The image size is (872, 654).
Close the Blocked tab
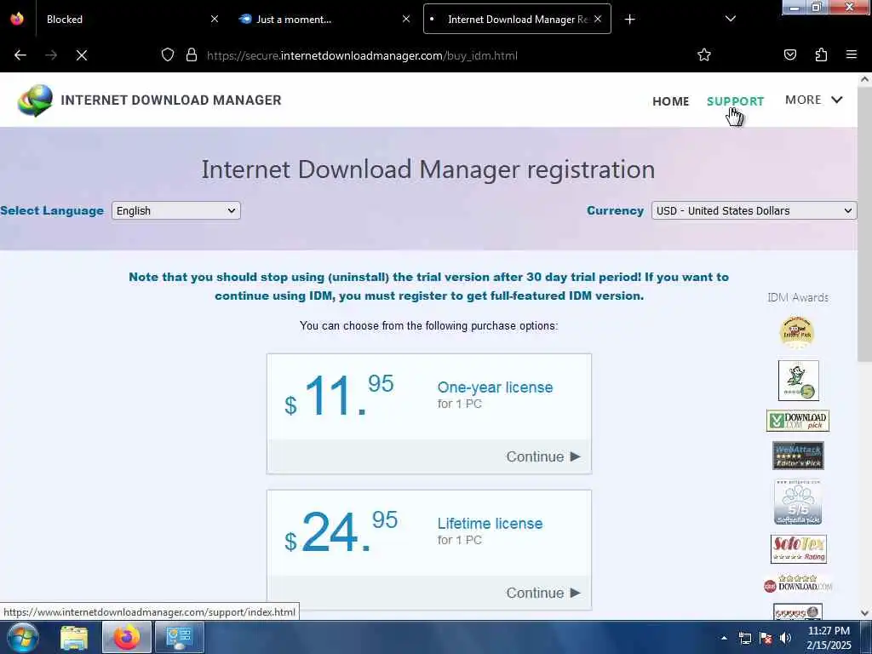(x=214, y=19)
